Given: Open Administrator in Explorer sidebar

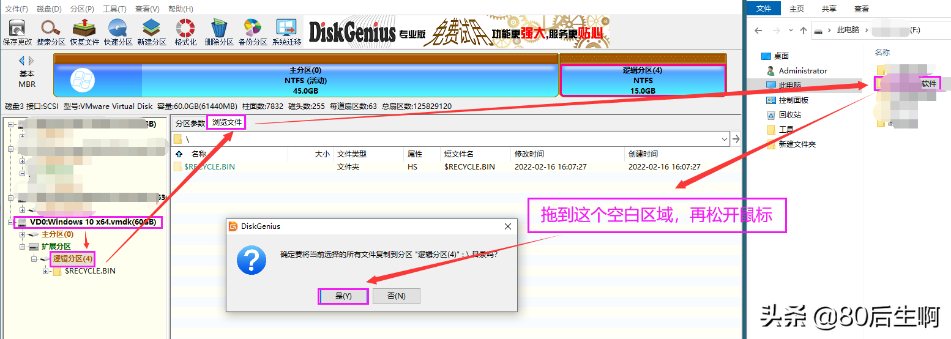Looking at the screenshot, I should coord(803,70).
